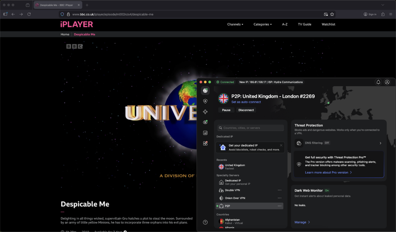The image size is (396, 232).
Task: Click Set as auto-connect link
Action: click(x=246, y=102)
